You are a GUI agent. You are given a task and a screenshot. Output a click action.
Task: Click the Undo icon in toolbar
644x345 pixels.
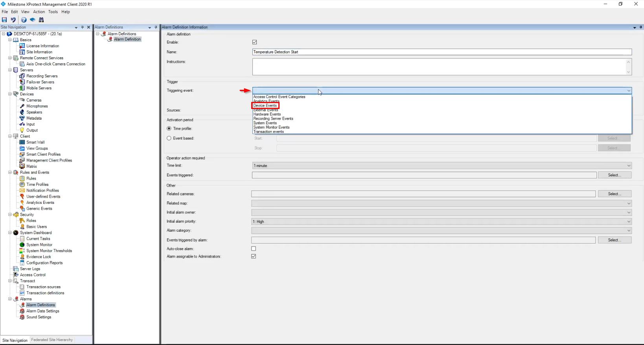(13, 20)
